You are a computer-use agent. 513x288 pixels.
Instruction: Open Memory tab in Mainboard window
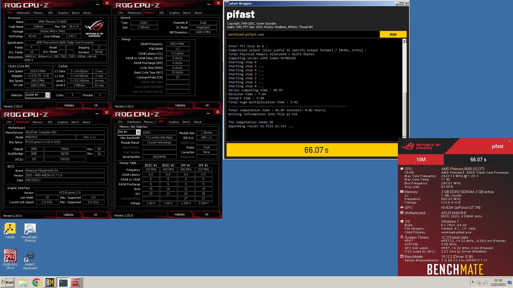point(38,122)
